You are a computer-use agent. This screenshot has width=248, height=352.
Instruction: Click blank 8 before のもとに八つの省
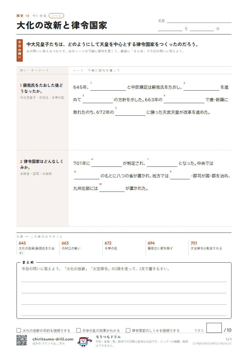click(x=87, y=176)
